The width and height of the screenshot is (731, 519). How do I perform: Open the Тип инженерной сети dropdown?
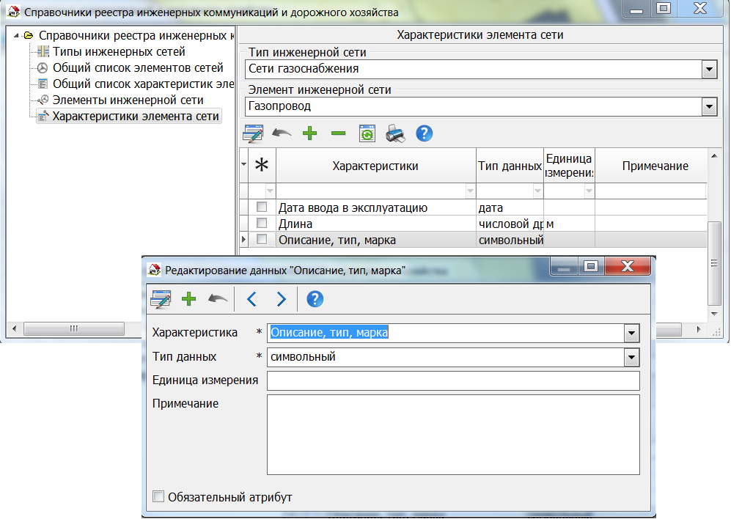point(708,70)
